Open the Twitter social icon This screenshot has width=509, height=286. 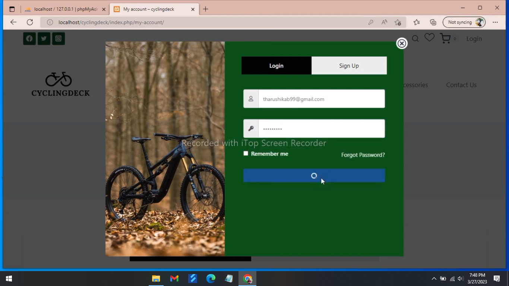click(44, 38)
